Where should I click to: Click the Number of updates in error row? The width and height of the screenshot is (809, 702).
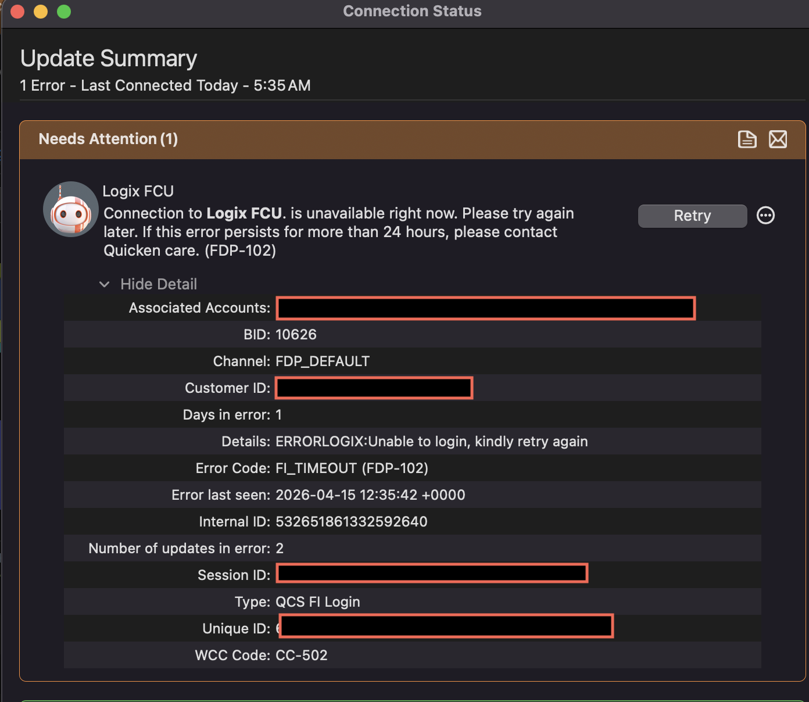point(413,548)
